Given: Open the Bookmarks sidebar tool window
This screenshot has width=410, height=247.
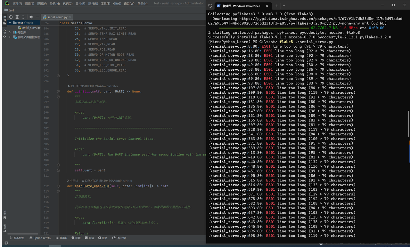Looking at the screenshot, I should [4, 214].
